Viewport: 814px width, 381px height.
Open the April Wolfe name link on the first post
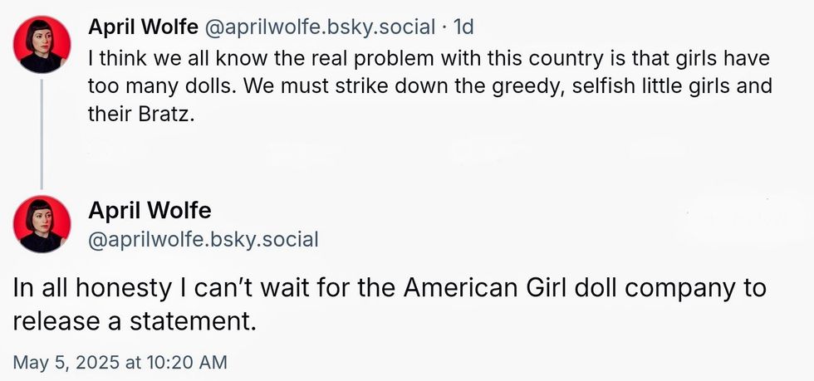click(143, 27)
